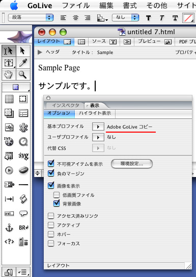Switch to the インスペクタ tab
The width and height of the screenshot is (196, 277).
point(65,106)
